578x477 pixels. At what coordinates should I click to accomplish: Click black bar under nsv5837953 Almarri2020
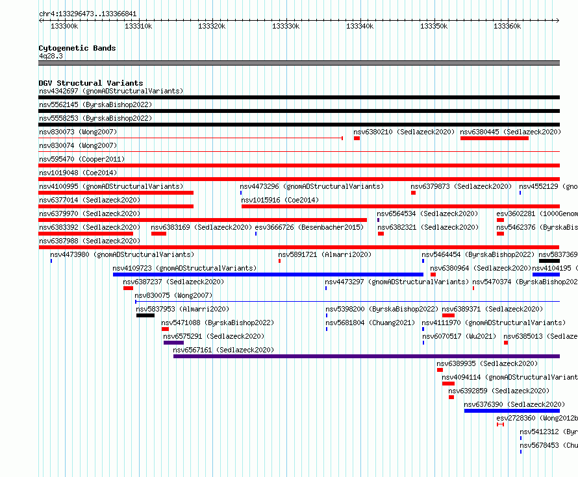tap(145, 315)
